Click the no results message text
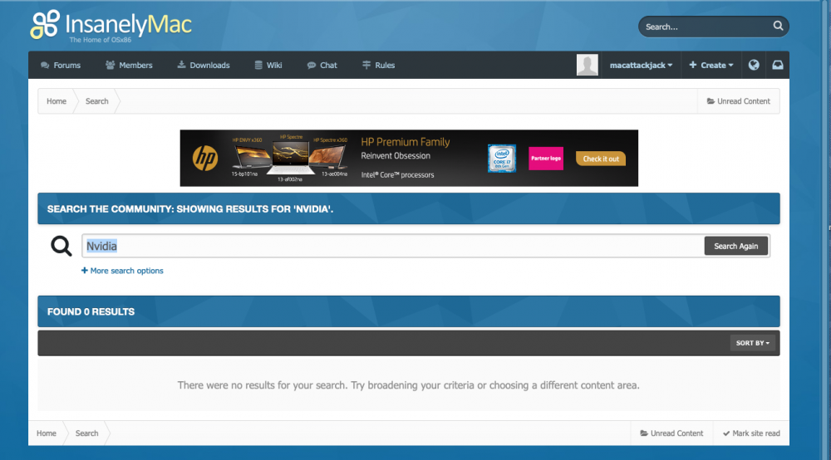Image resolution: width=831 pixels, height=460 pixels. coord(408,384)
